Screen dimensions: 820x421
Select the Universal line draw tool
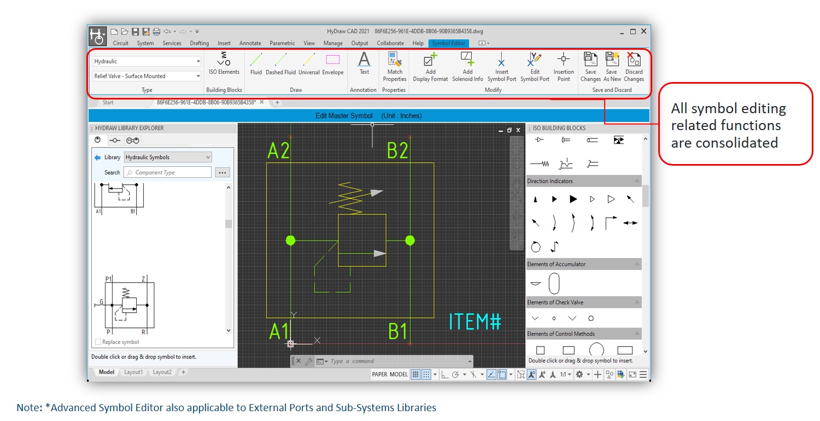(309, 65)
